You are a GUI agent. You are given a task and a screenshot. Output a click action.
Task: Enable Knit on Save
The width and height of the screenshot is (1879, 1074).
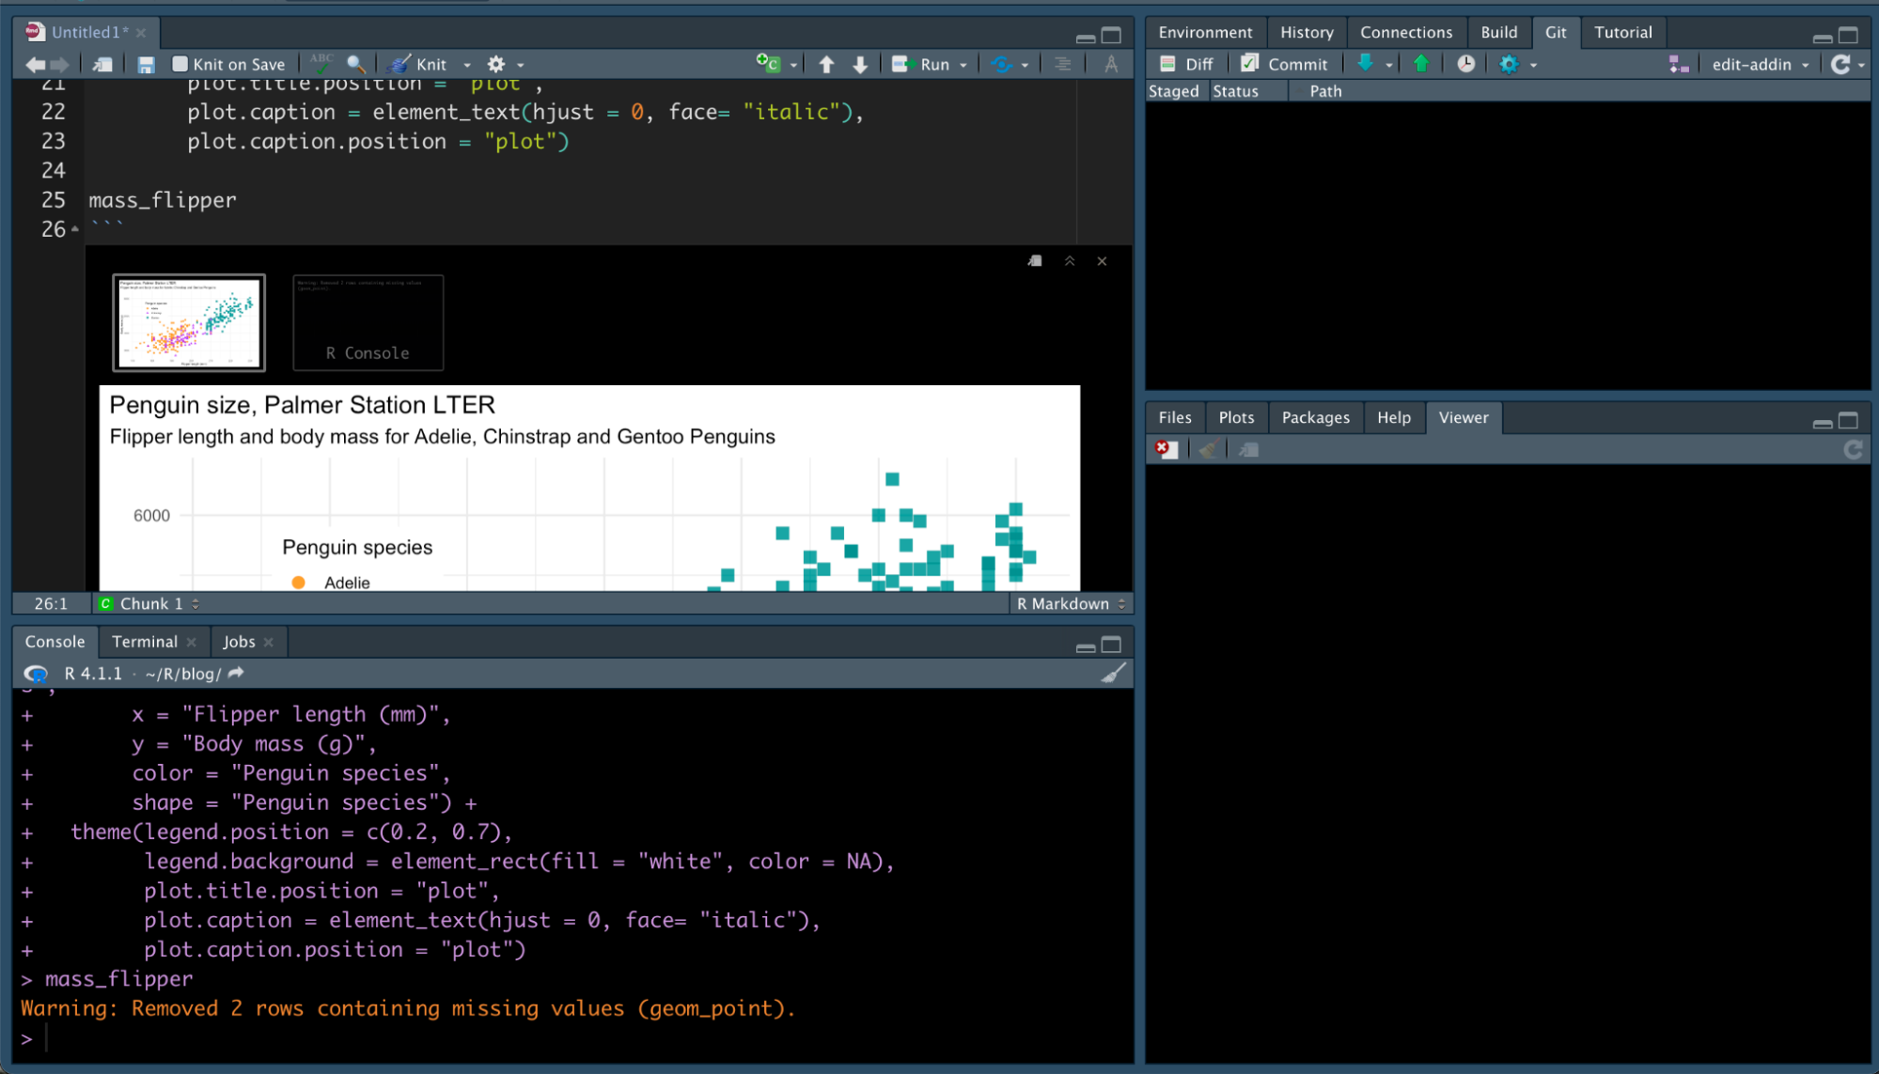pos(179,64)
